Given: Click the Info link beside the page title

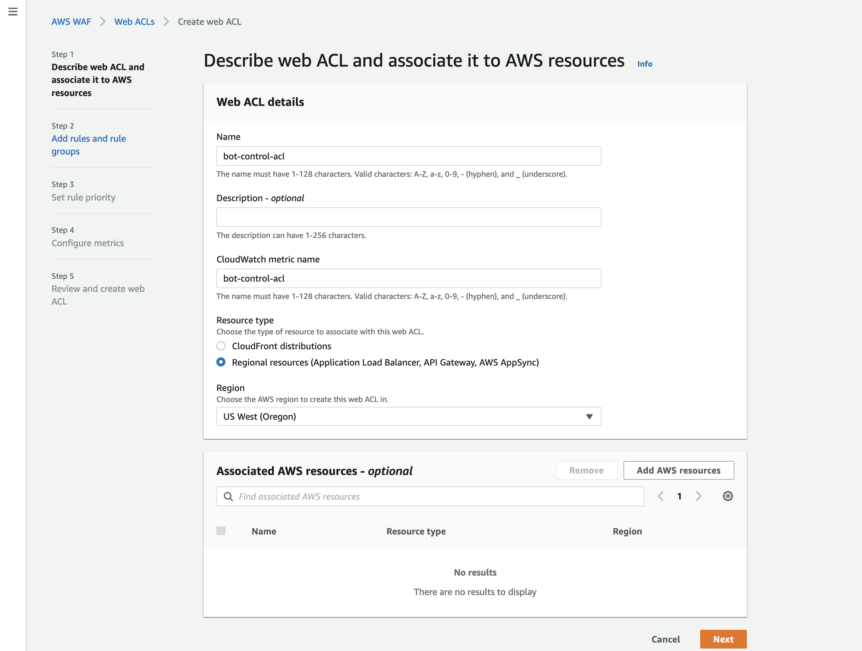Looking at the screenshot, I should pyautogui.click(x=645, y=63).
